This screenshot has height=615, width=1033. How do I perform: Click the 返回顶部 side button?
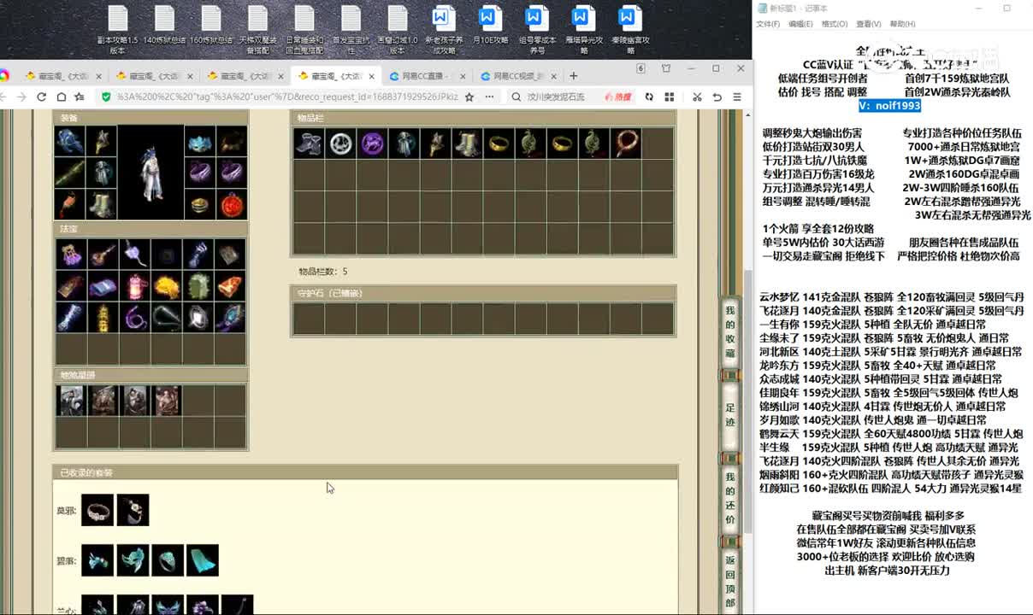pos(729,582)
